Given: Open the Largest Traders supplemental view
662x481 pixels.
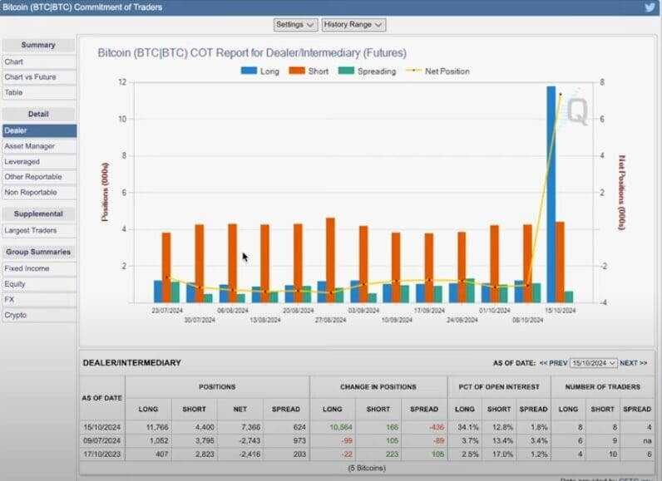Looking at the screenshot, I should (x=39, y=231).
